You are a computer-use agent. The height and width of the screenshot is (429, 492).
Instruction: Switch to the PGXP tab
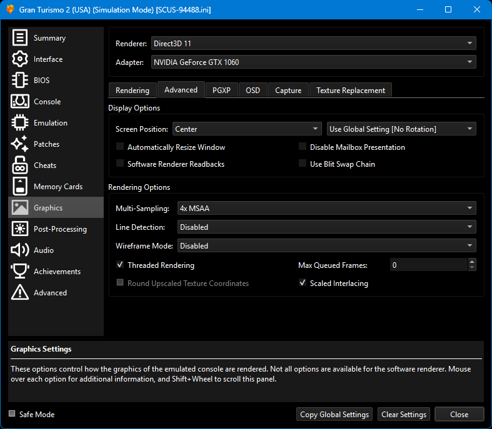(221, 91)
